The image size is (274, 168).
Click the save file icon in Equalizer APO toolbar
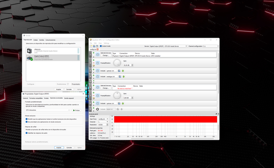97,46
